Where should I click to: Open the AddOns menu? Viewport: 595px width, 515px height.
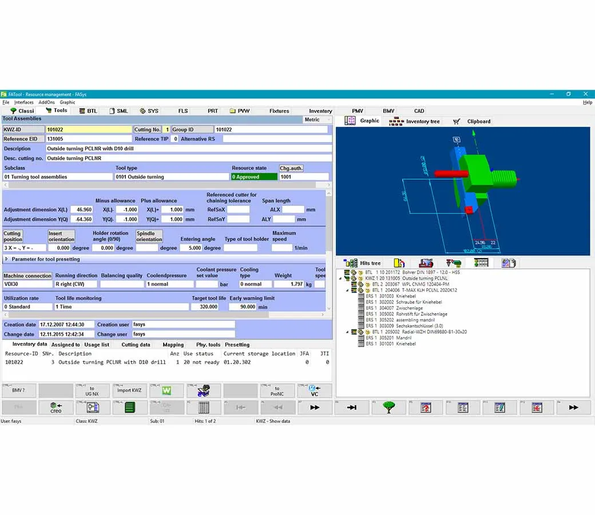[x=46, y=102]
